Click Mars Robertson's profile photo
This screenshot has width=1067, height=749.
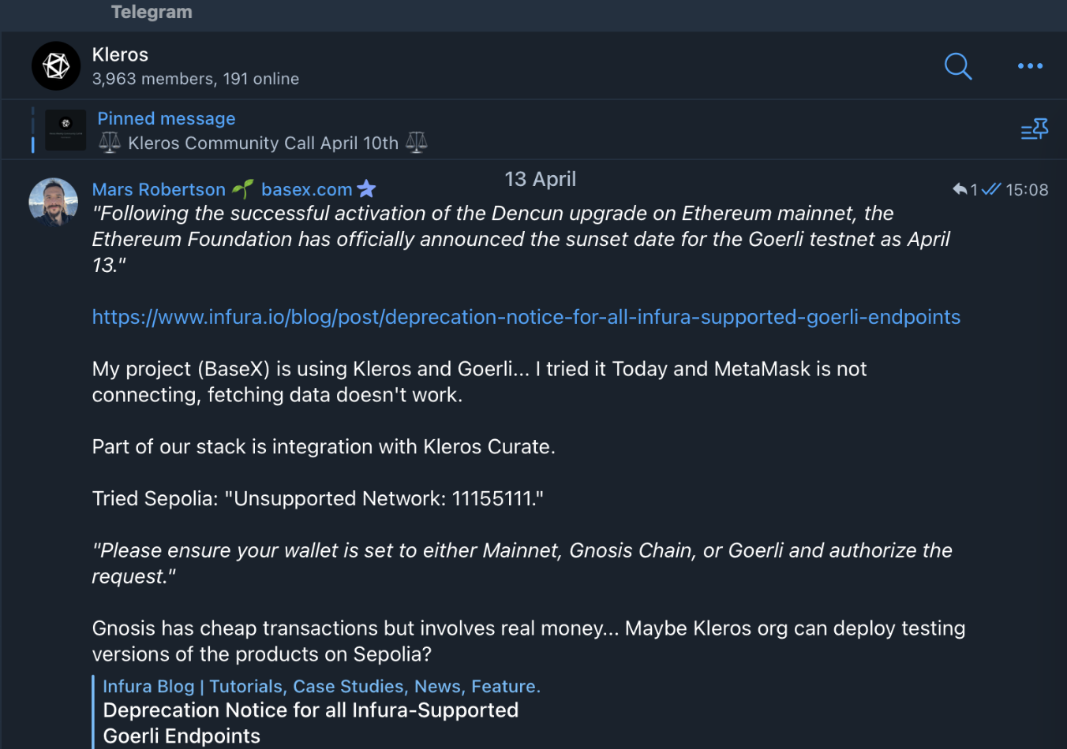(x=54, y=202)
